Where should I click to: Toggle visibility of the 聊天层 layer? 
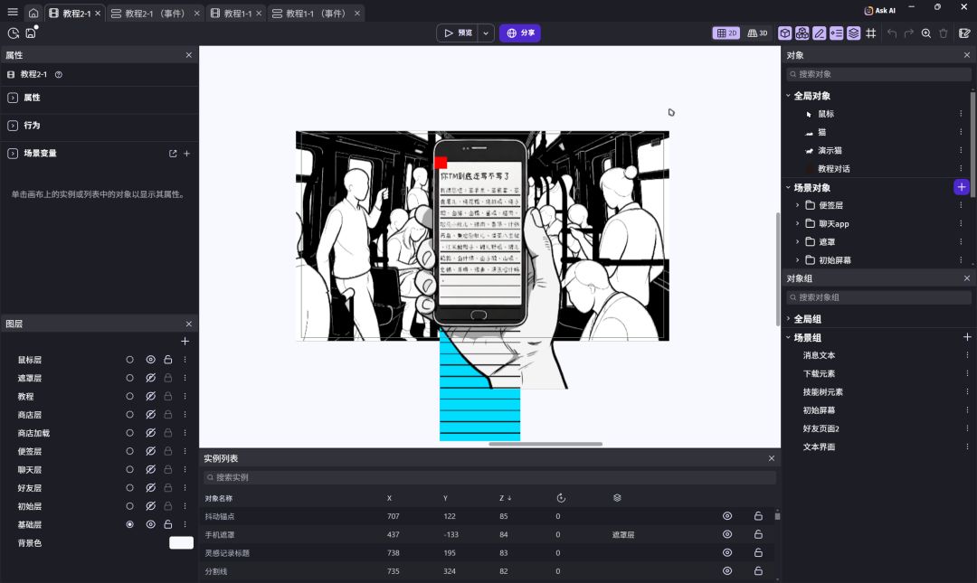151,470
